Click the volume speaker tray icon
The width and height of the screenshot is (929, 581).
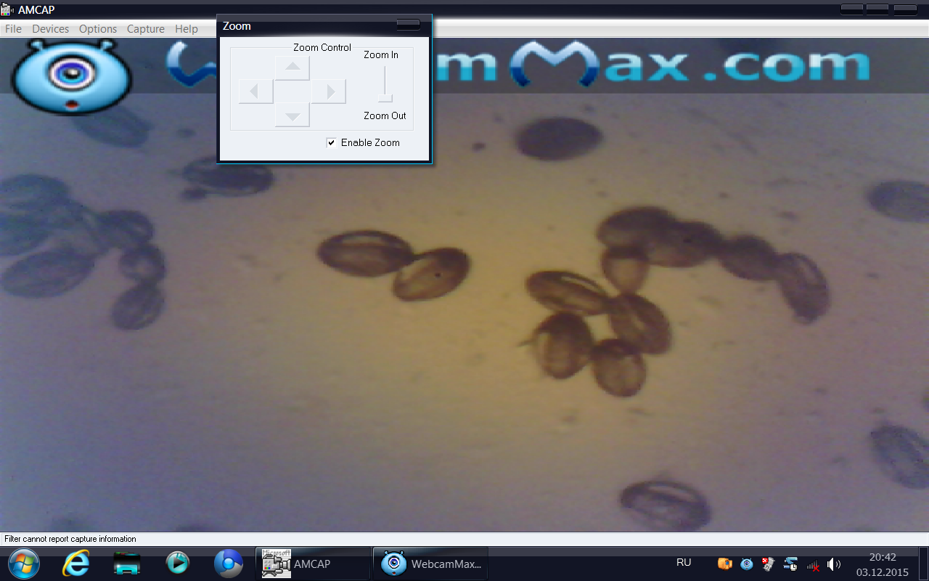[834, 564]
